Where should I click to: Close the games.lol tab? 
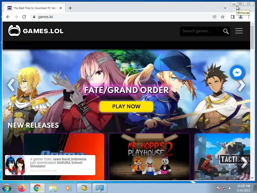(x=61, y=8)
